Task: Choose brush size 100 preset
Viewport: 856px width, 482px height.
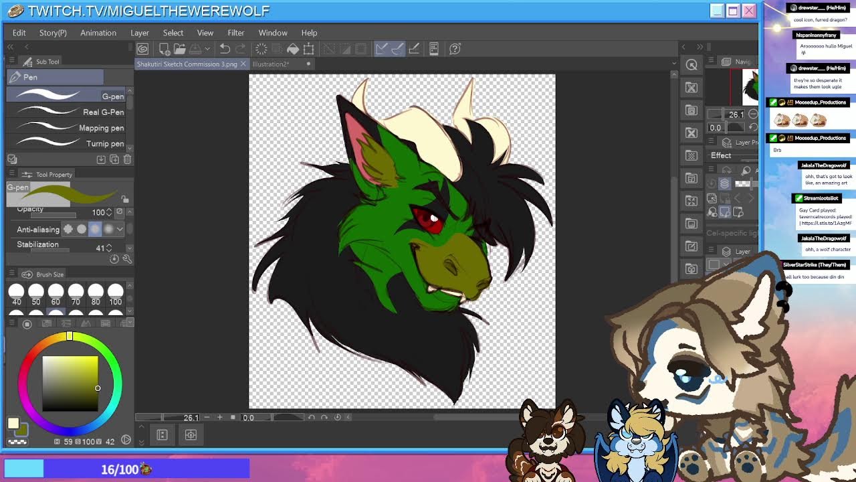Action: coord(116,293)
